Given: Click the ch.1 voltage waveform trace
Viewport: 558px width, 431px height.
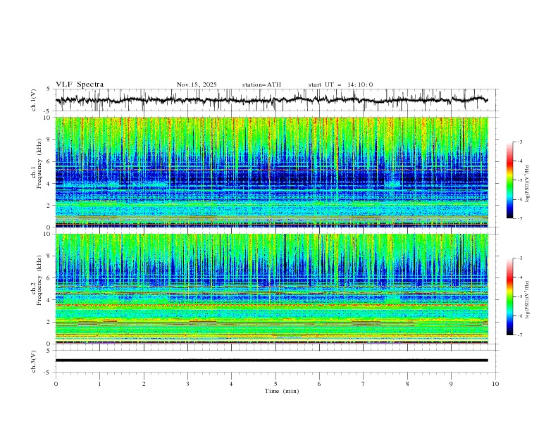Looking at the screenshot, I should (x=271, y=100).
